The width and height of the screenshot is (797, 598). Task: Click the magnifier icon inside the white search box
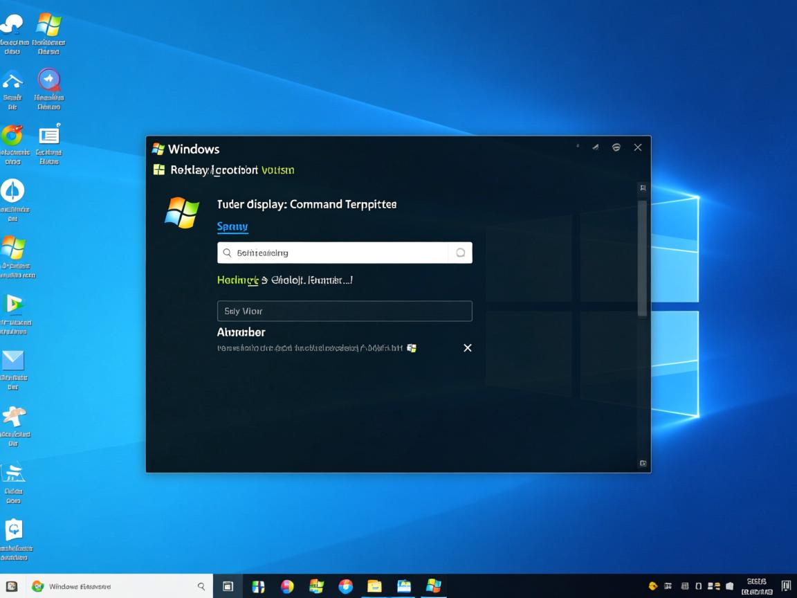(227, 253)
